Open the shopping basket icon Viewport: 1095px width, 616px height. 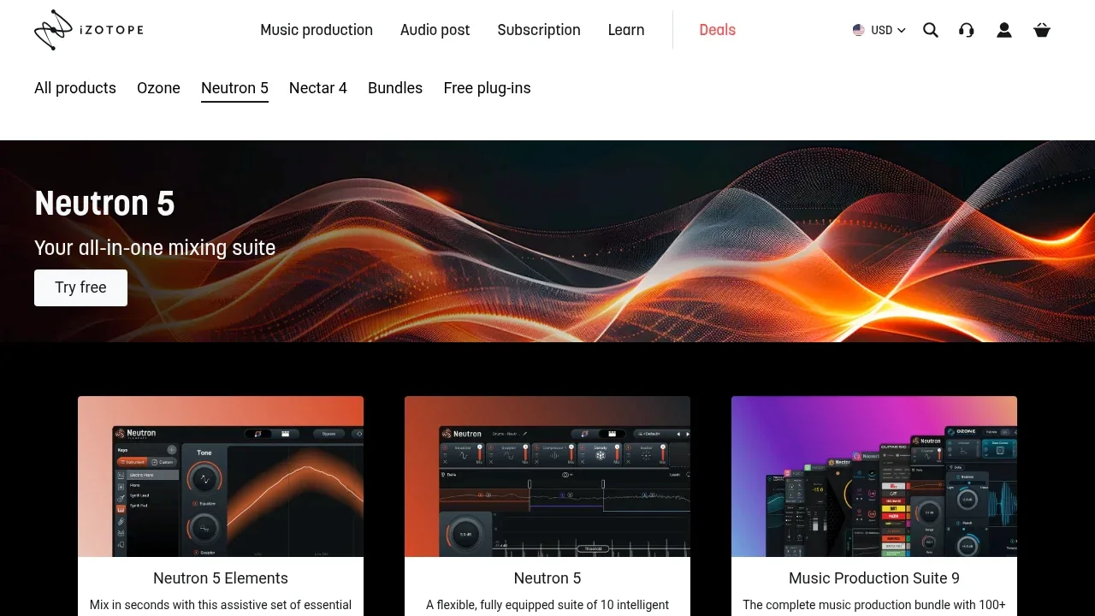(x=1042, y=30)
